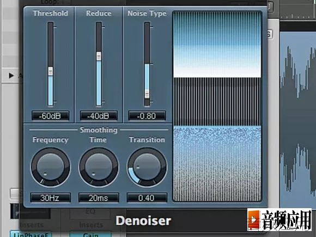Select the -0.80 Noise Type value field

point(147,116)
